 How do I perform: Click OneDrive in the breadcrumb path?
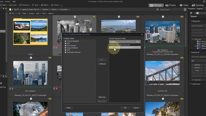tap(45, 9)
